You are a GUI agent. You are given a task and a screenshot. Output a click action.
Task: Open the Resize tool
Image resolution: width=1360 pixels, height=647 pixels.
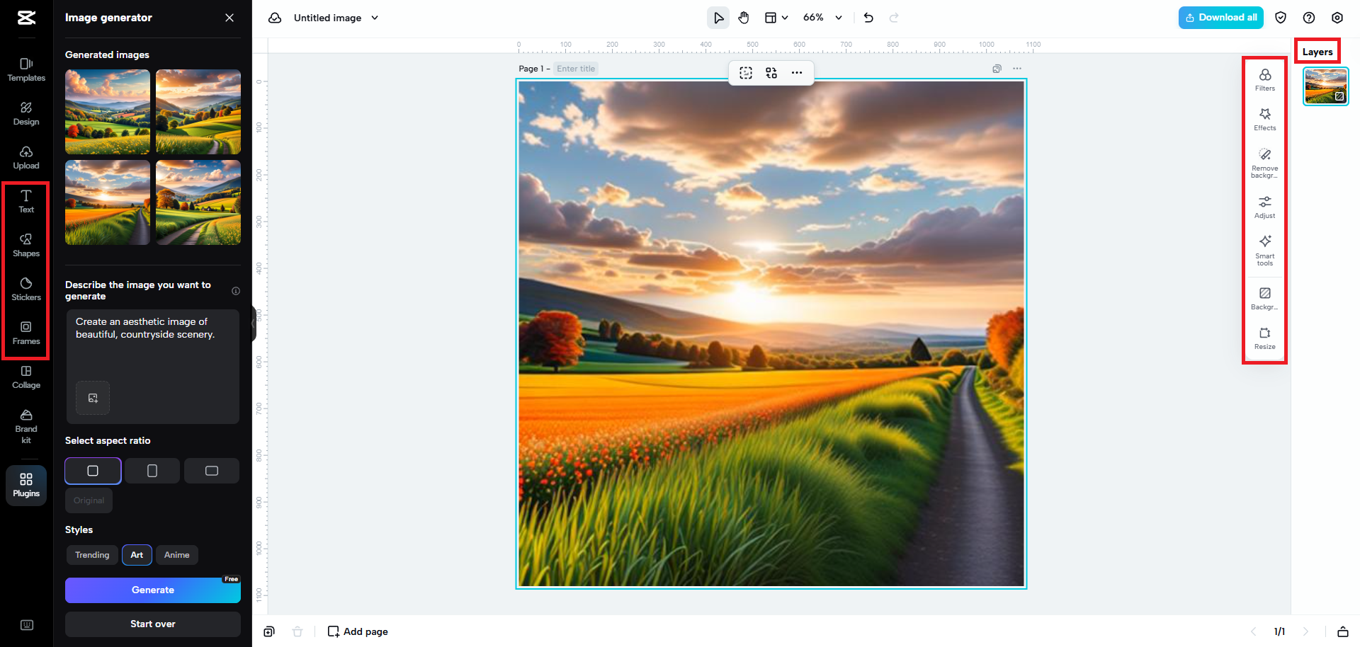coord(1264,338)
